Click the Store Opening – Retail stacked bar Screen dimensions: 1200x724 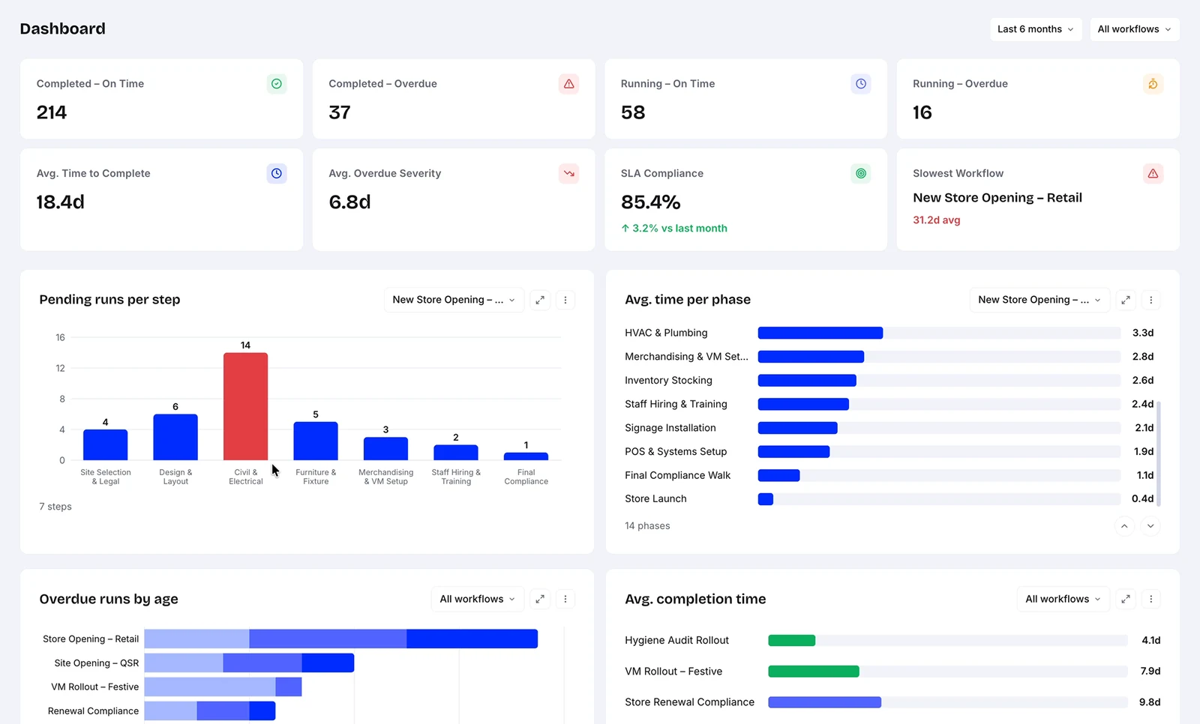point(341,639)
